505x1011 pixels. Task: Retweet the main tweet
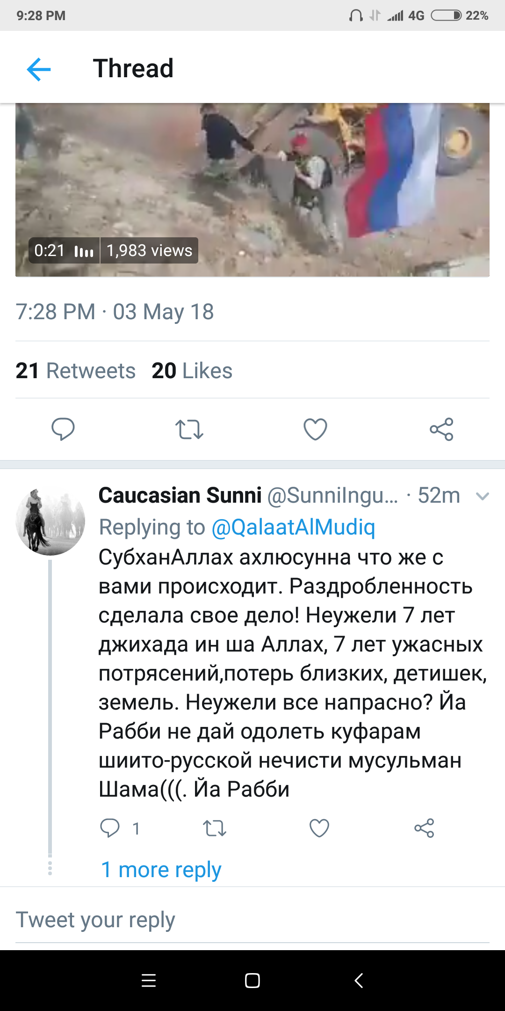pyautogui.click(x=189, y=429)
